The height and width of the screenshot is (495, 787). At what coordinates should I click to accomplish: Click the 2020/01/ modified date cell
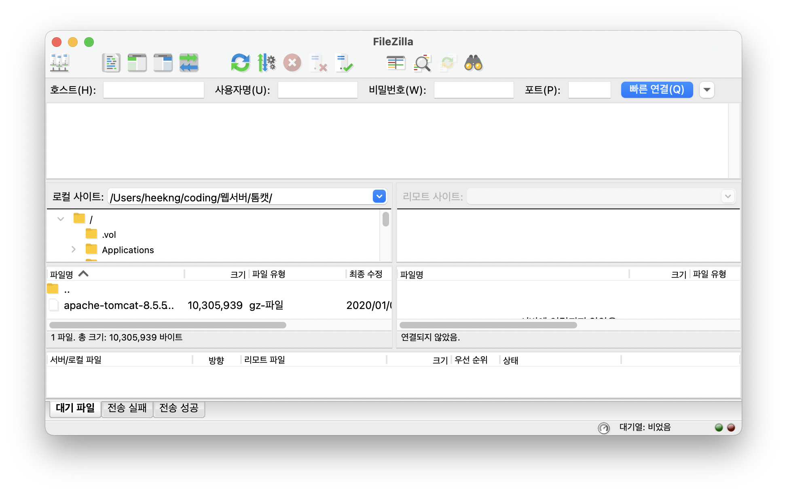[x=368, y=305]
